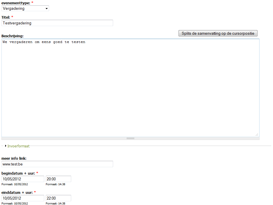Screen dimensions: 273x205
Task: Click the Invoerformaat link text
Action: [18, 146]
